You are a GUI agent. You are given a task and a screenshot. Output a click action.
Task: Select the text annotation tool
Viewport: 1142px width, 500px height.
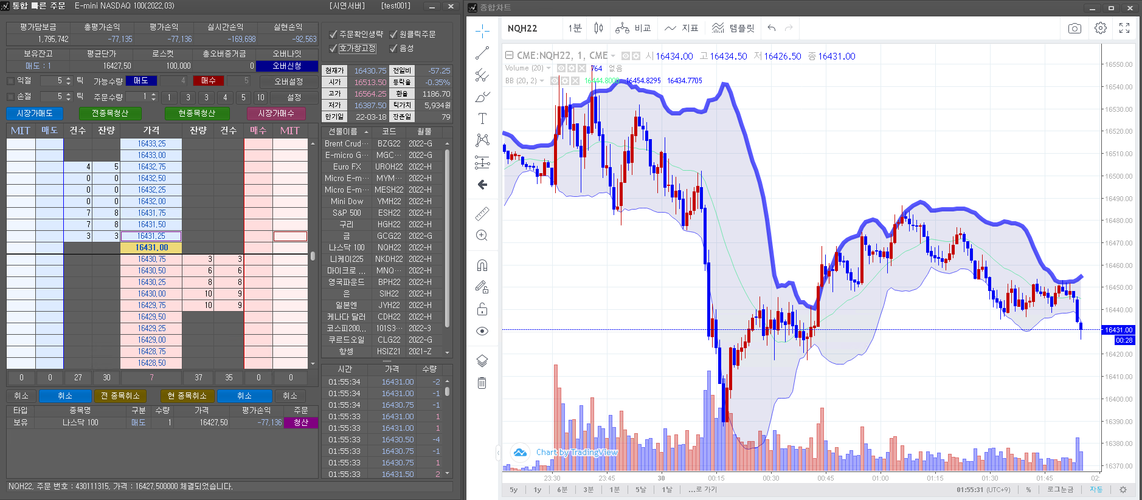coord(482,118)
